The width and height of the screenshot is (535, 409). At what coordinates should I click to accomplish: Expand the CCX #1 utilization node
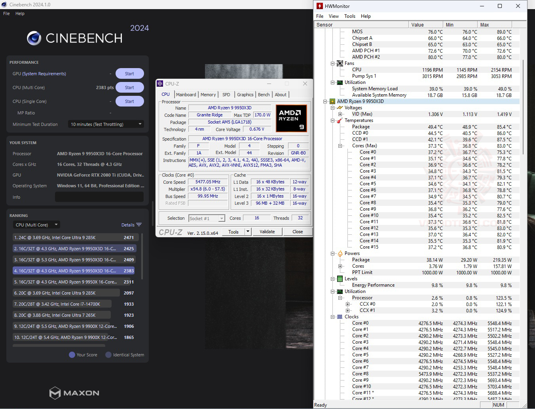348,310
